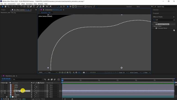Viewport: 177px width, 100px height.
Task: Click the current timecode 0:00:00:00
Action: 6,79
